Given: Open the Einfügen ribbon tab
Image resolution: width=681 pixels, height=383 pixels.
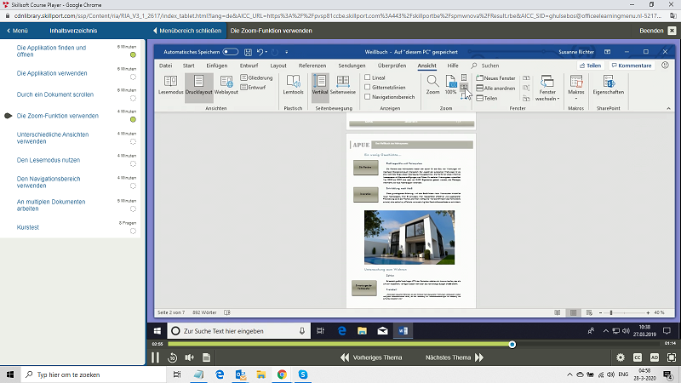Looking at the screenshot, I should pyautogui.click(x=216, y=66).
